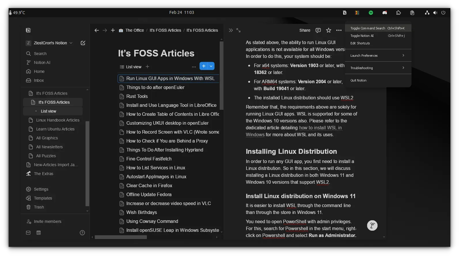Image resolution: width=459 pixels, height=256 pixels.
Task: Click Notion tray icon in top bar
Action: 345,13
